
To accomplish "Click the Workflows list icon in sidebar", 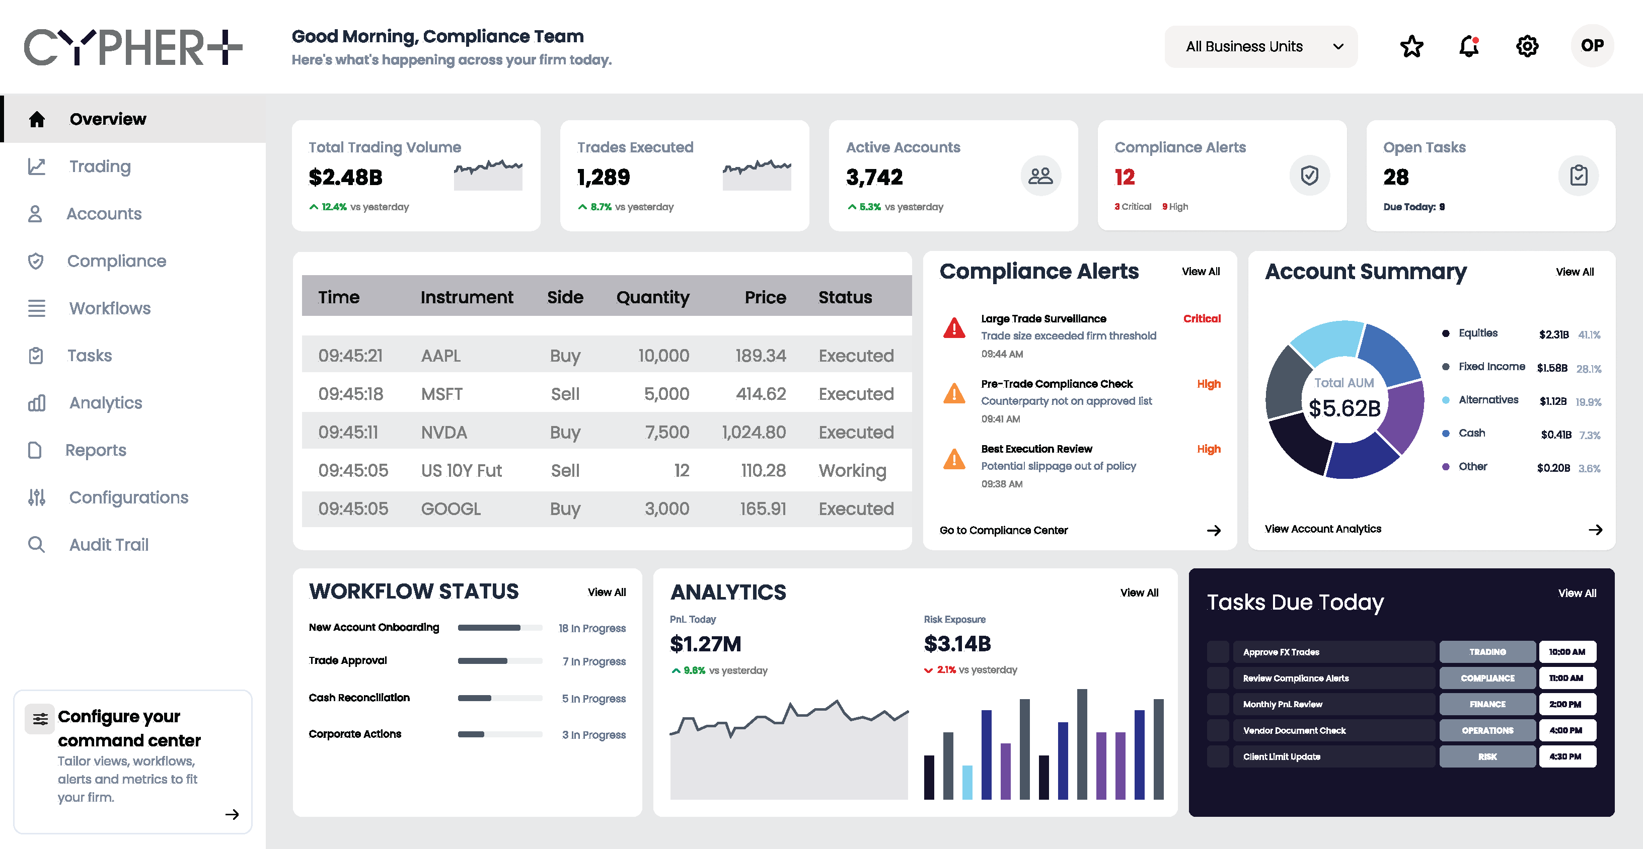I will coord(36,308).
